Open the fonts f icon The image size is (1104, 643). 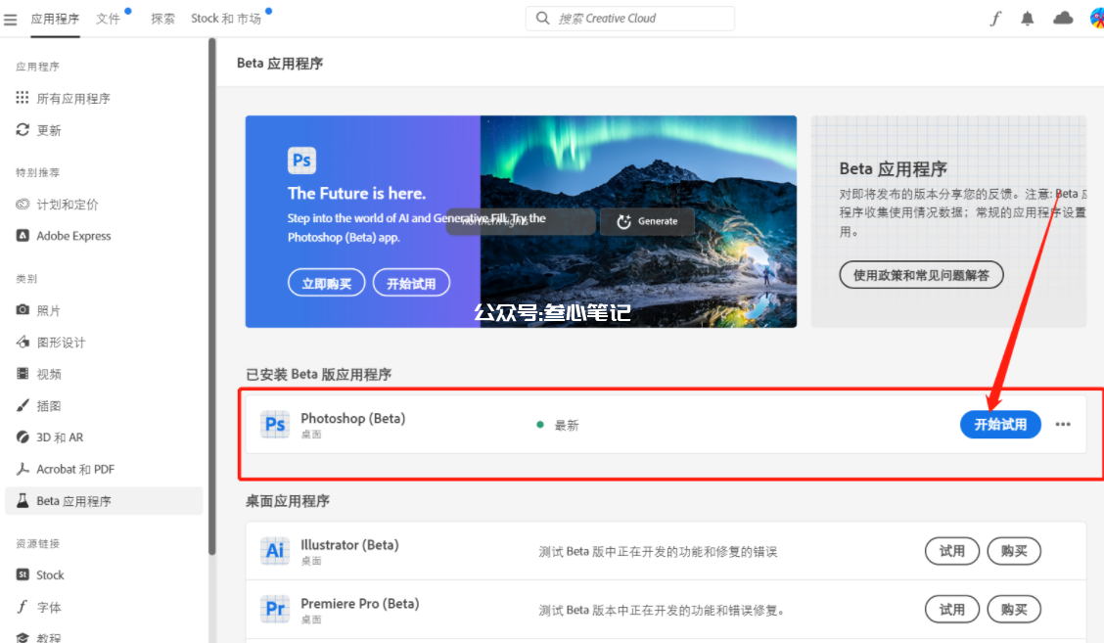pos(994,19)
